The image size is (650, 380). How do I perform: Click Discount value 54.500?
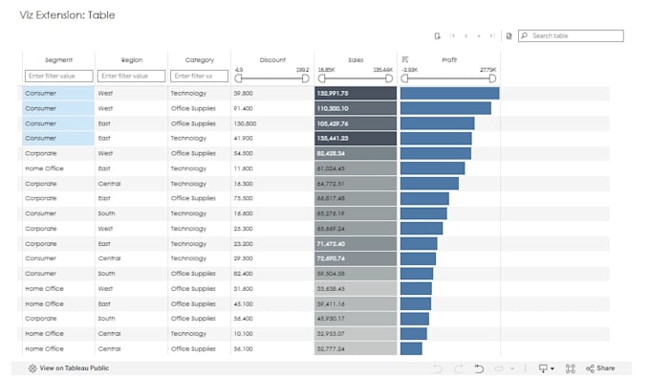(244, 154)
